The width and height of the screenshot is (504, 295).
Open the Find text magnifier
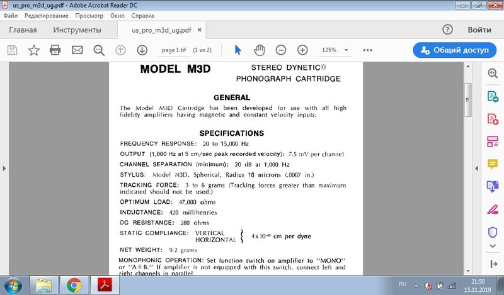click(x=99, y=50)
